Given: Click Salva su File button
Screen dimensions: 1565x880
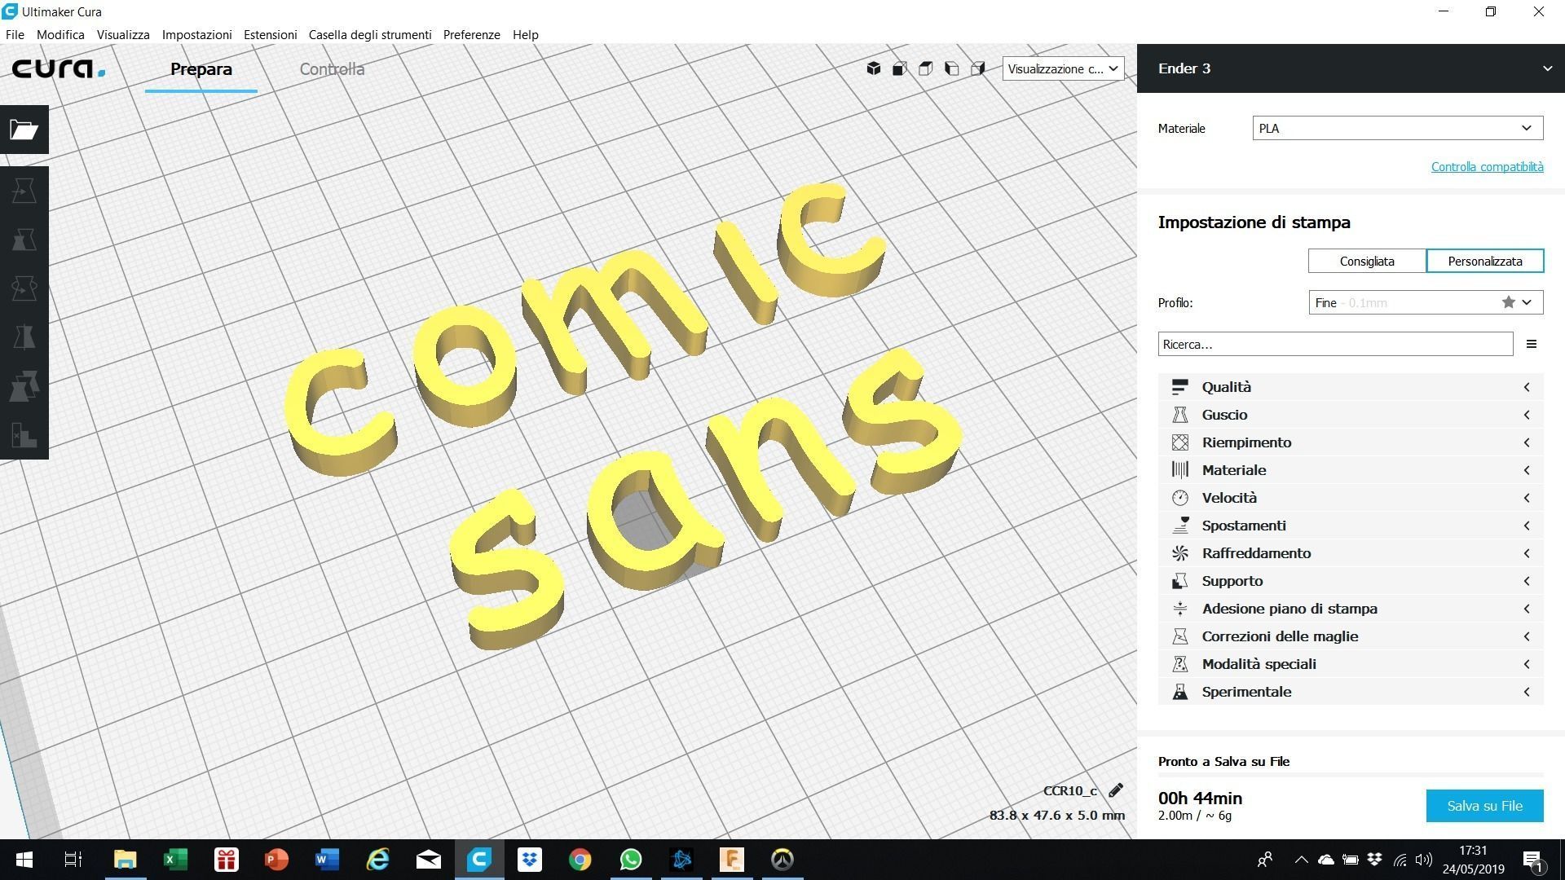Looking at the screenshot, I should [x=1484, y=806].
